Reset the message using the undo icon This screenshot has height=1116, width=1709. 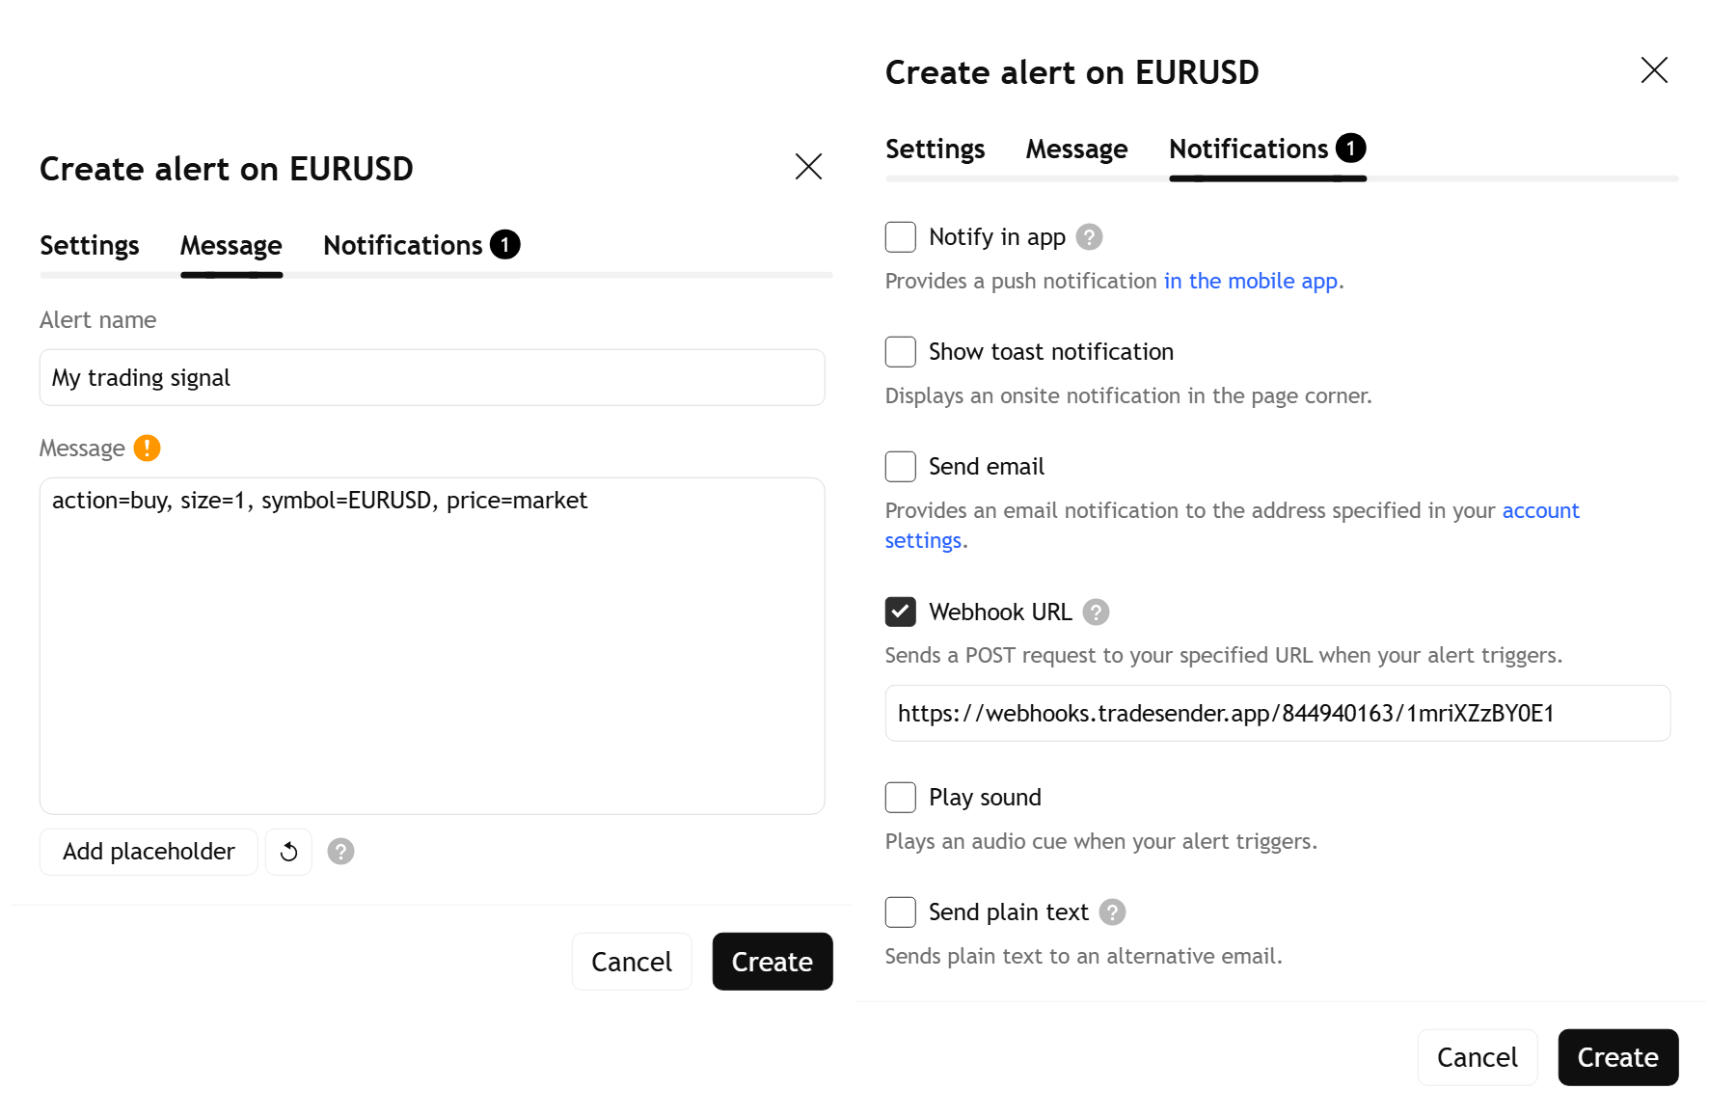(x=288, y=851)
